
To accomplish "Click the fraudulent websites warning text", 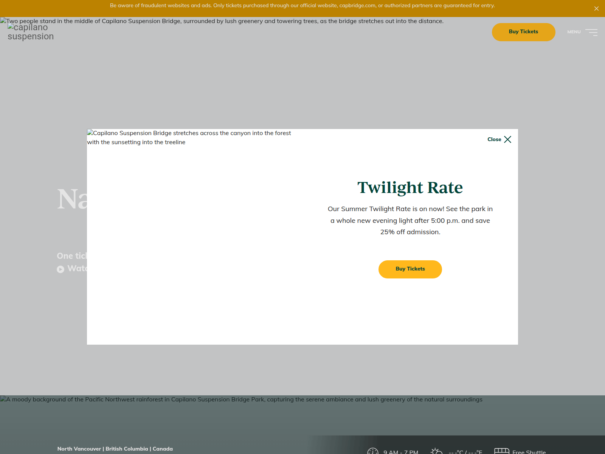I will click(302, 6).
